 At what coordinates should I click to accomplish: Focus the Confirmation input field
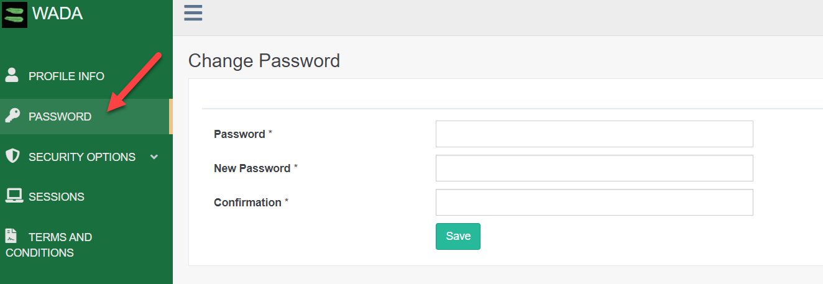tap(594, 202)
